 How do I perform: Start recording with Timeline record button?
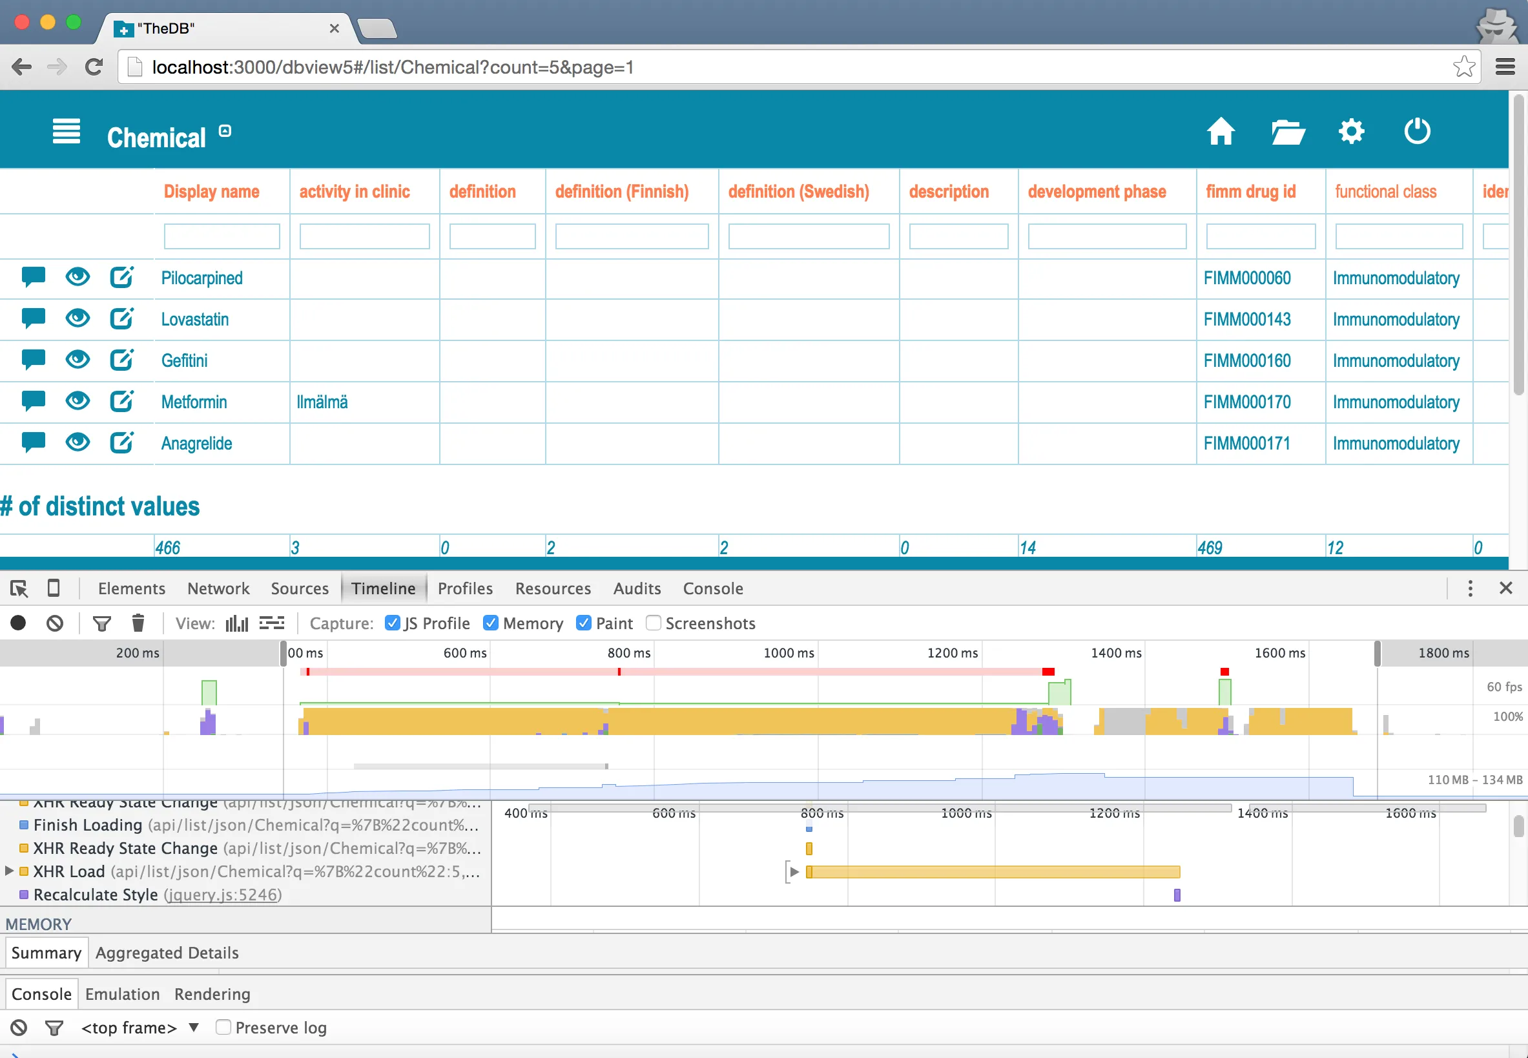19,623
